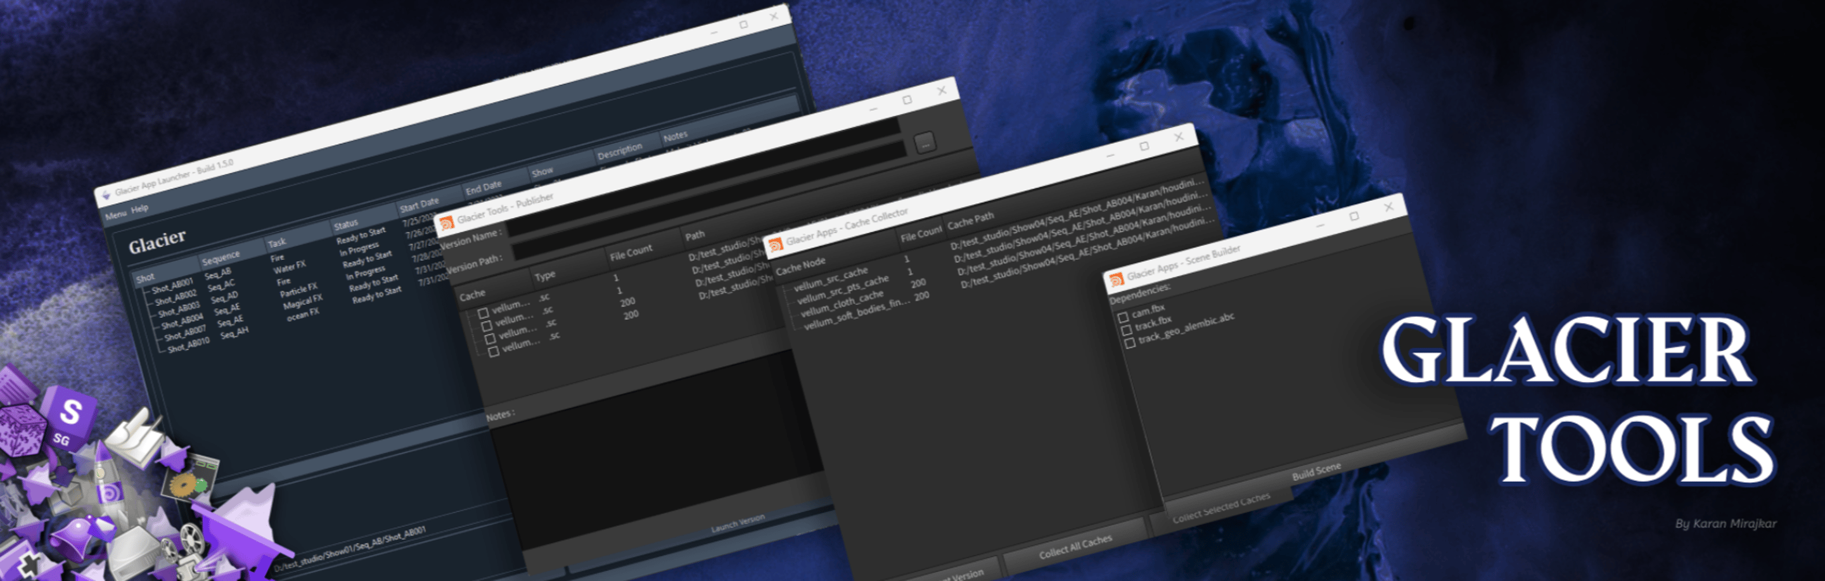Click the Houdini icon in Cache Collector title bar

[775, 245]
